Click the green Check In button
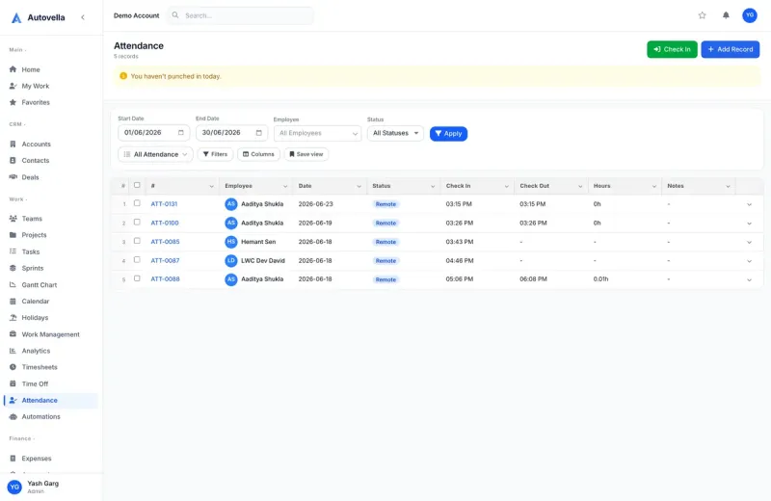The width and height of the screenshot is (771, 501). pyautogui.click(x=672, y=49)
